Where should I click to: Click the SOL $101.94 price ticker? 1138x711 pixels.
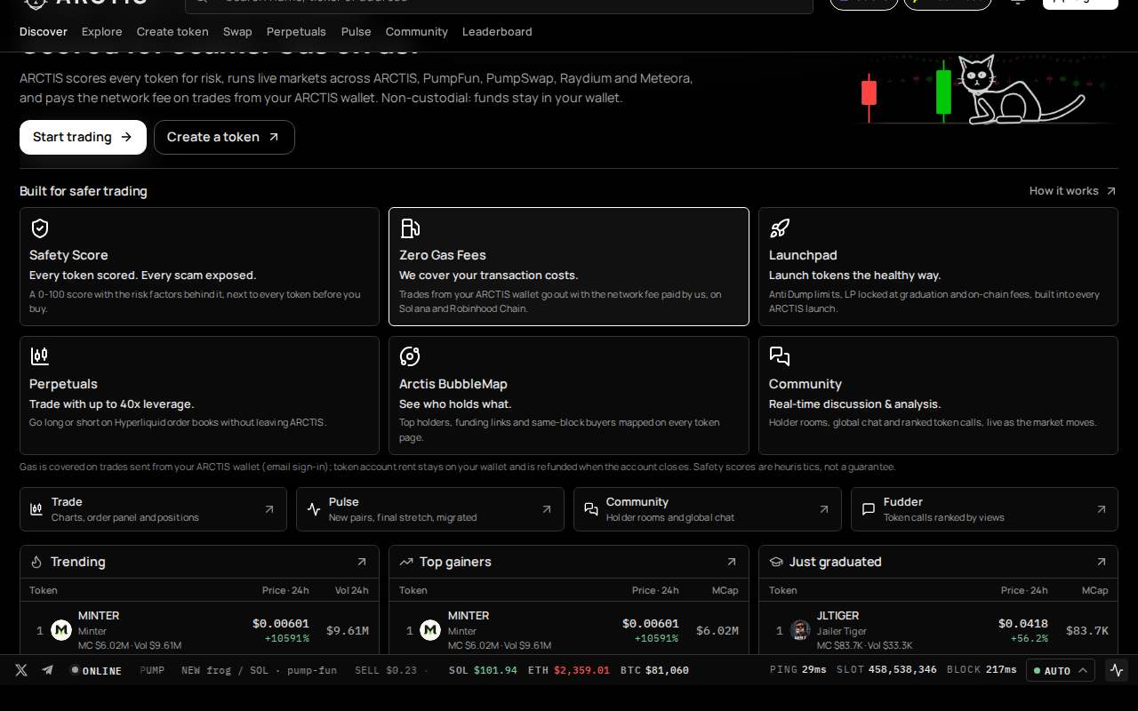coord(483,670)
